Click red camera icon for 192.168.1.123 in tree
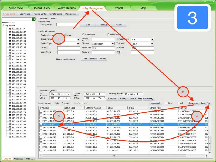 (x=10, y=29)
